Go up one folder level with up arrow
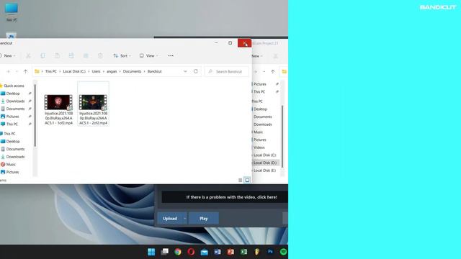The height and width of the screenshot is (259, 461). 26,71
